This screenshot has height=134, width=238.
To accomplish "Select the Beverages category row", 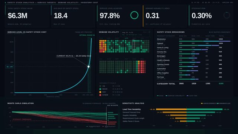I will click(194, 57).
